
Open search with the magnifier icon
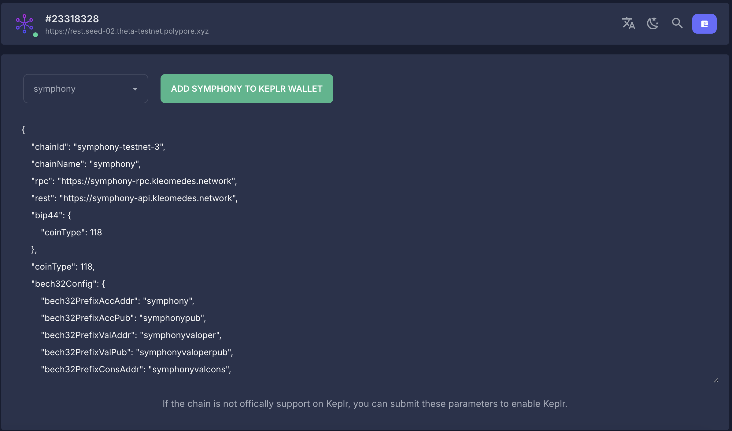(x=677, y=24)
